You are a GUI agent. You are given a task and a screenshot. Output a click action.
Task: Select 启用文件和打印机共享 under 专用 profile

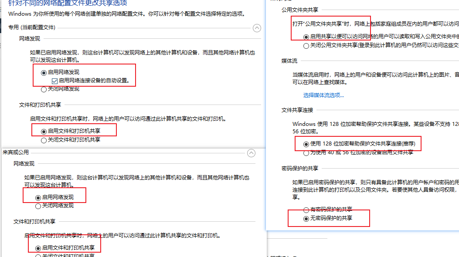[x=44, y=131]
